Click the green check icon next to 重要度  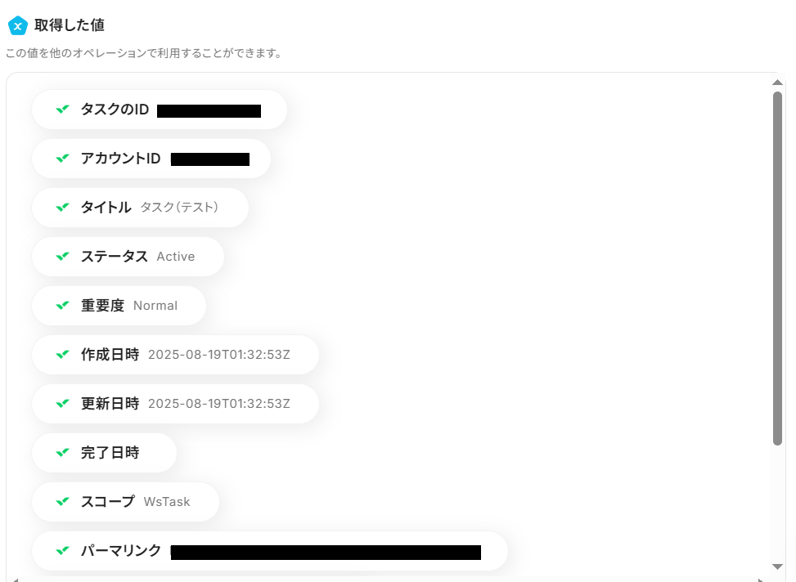[x=62, y=306]
